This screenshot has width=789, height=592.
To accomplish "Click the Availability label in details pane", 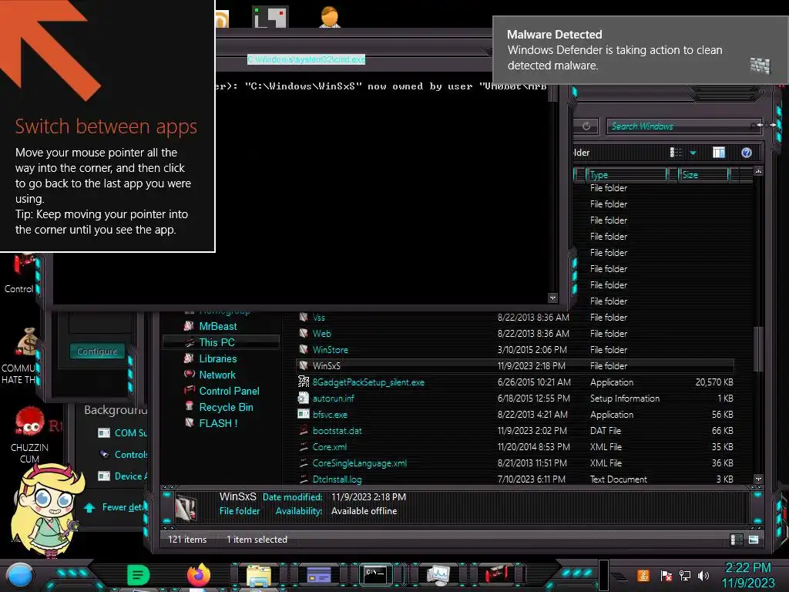I will (298, 511).
